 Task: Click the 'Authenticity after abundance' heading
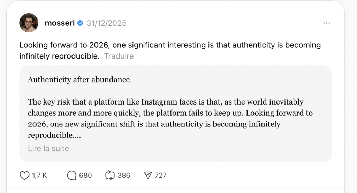pyautogui.click(x=79, y=80)
